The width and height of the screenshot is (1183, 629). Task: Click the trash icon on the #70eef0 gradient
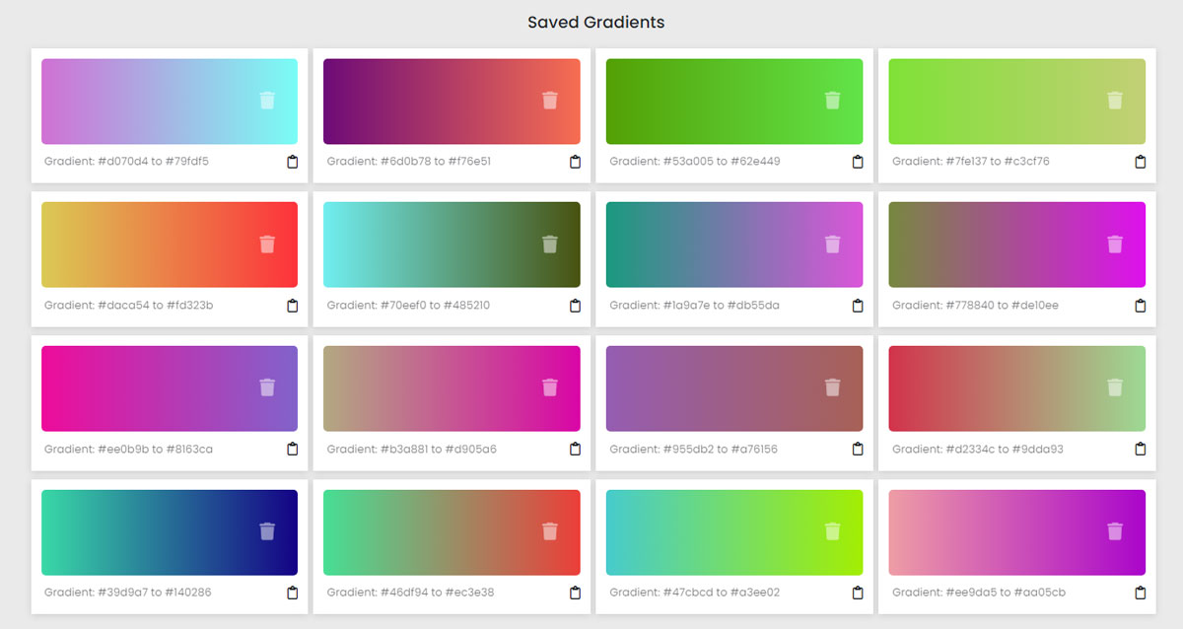549,245
